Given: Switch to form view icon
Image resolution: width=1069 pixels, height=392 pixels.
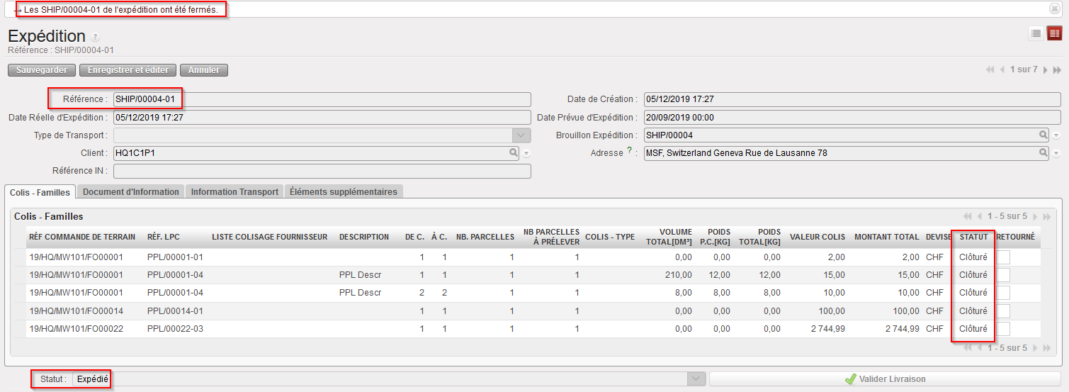Looking at the screenshot, I should tap(1054, 33).
